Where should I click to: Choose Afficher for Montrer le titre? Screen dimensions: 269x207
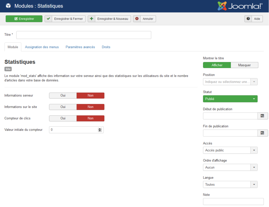click(217, 65)
